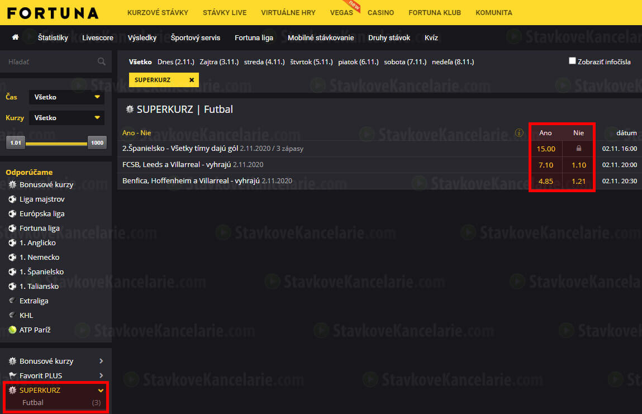
Task: Select the piatok (6.11.) tab
Action: pyautogui.click(x=358, y=62)
